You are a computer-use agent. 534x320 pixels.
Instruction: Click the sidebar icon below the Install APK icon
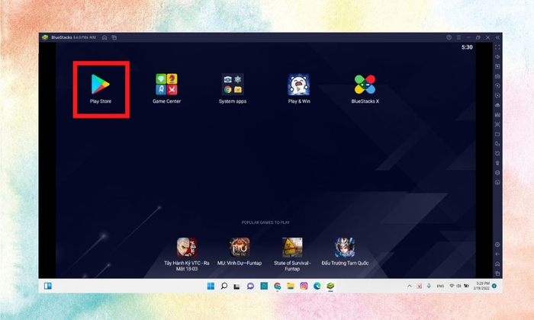click(x=497, y=115)
